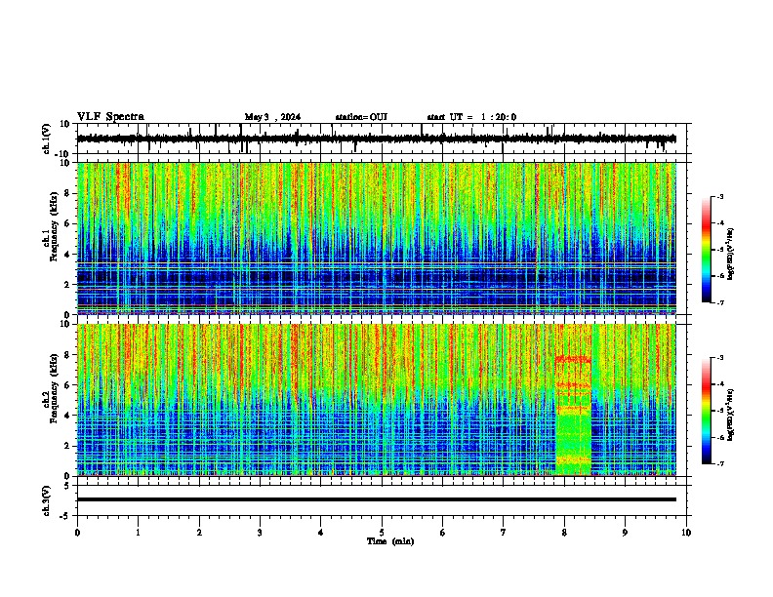Image resolution: width=773 pixels, height=597 pixels.
Task: Click the ch.1 frequency axis "8" tick label
Action: point(67,193)
